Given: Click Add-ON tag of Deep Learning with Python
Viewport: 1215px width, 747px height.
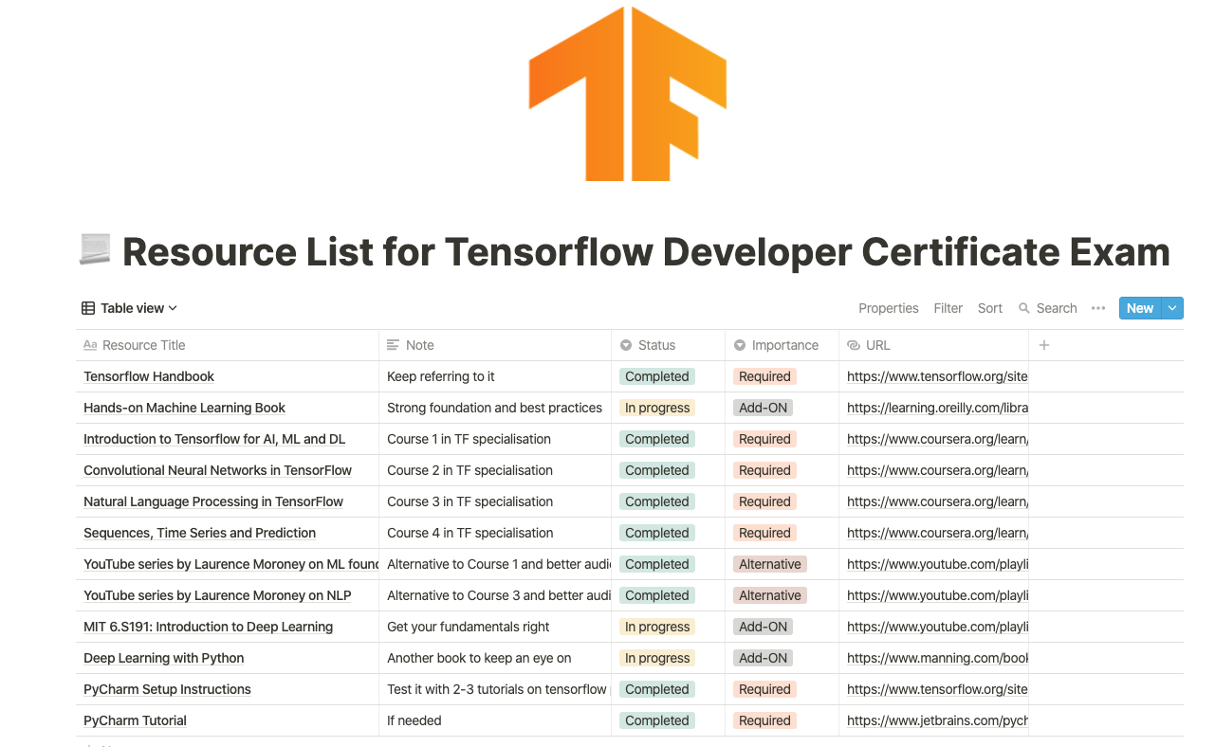Looking at the screenshot, I should click(x=764, y=658).
